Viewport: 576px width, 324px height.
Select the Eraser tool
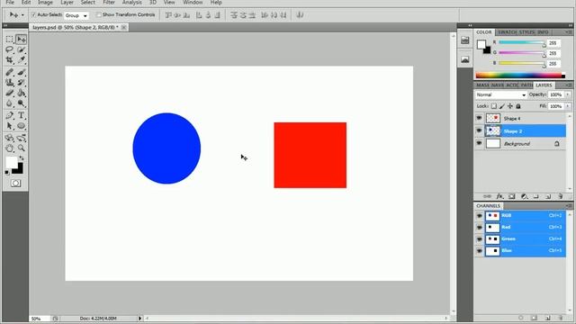[x=10, y=93]
